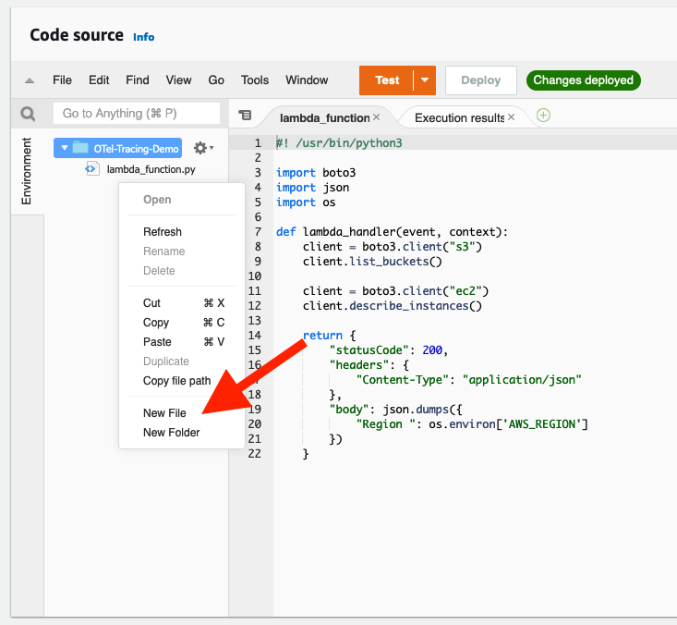
Task: Click the client.describe_instances() line
Action: coord(392,306)
